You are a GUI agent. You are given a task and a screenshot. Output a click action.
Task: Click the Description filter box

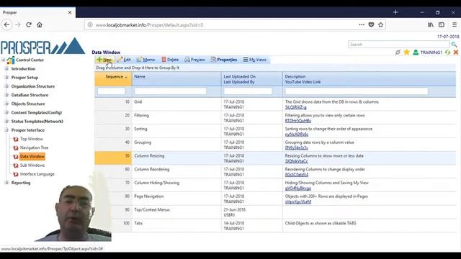coord(357,91)
